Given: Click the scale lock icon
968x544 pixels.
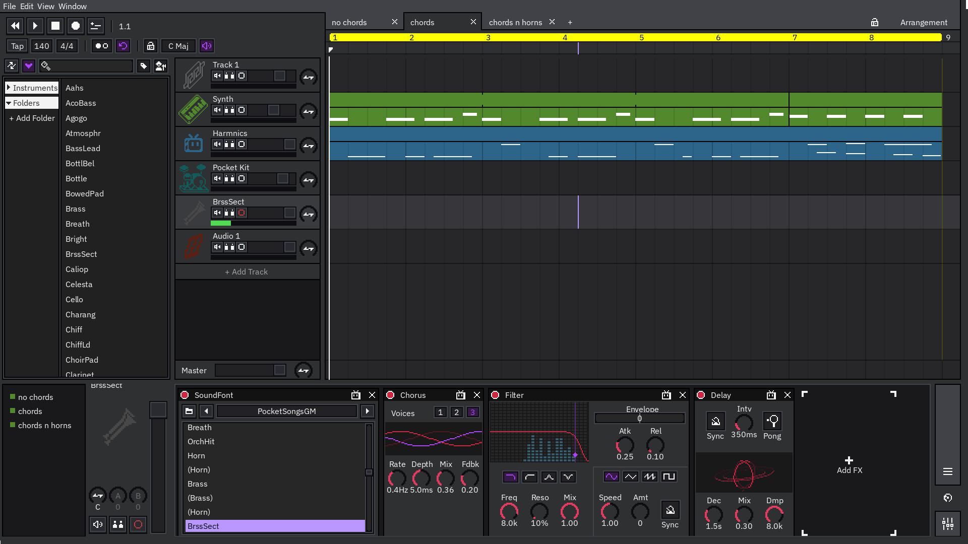Looking at the screenshot, I should click(150, 46).
